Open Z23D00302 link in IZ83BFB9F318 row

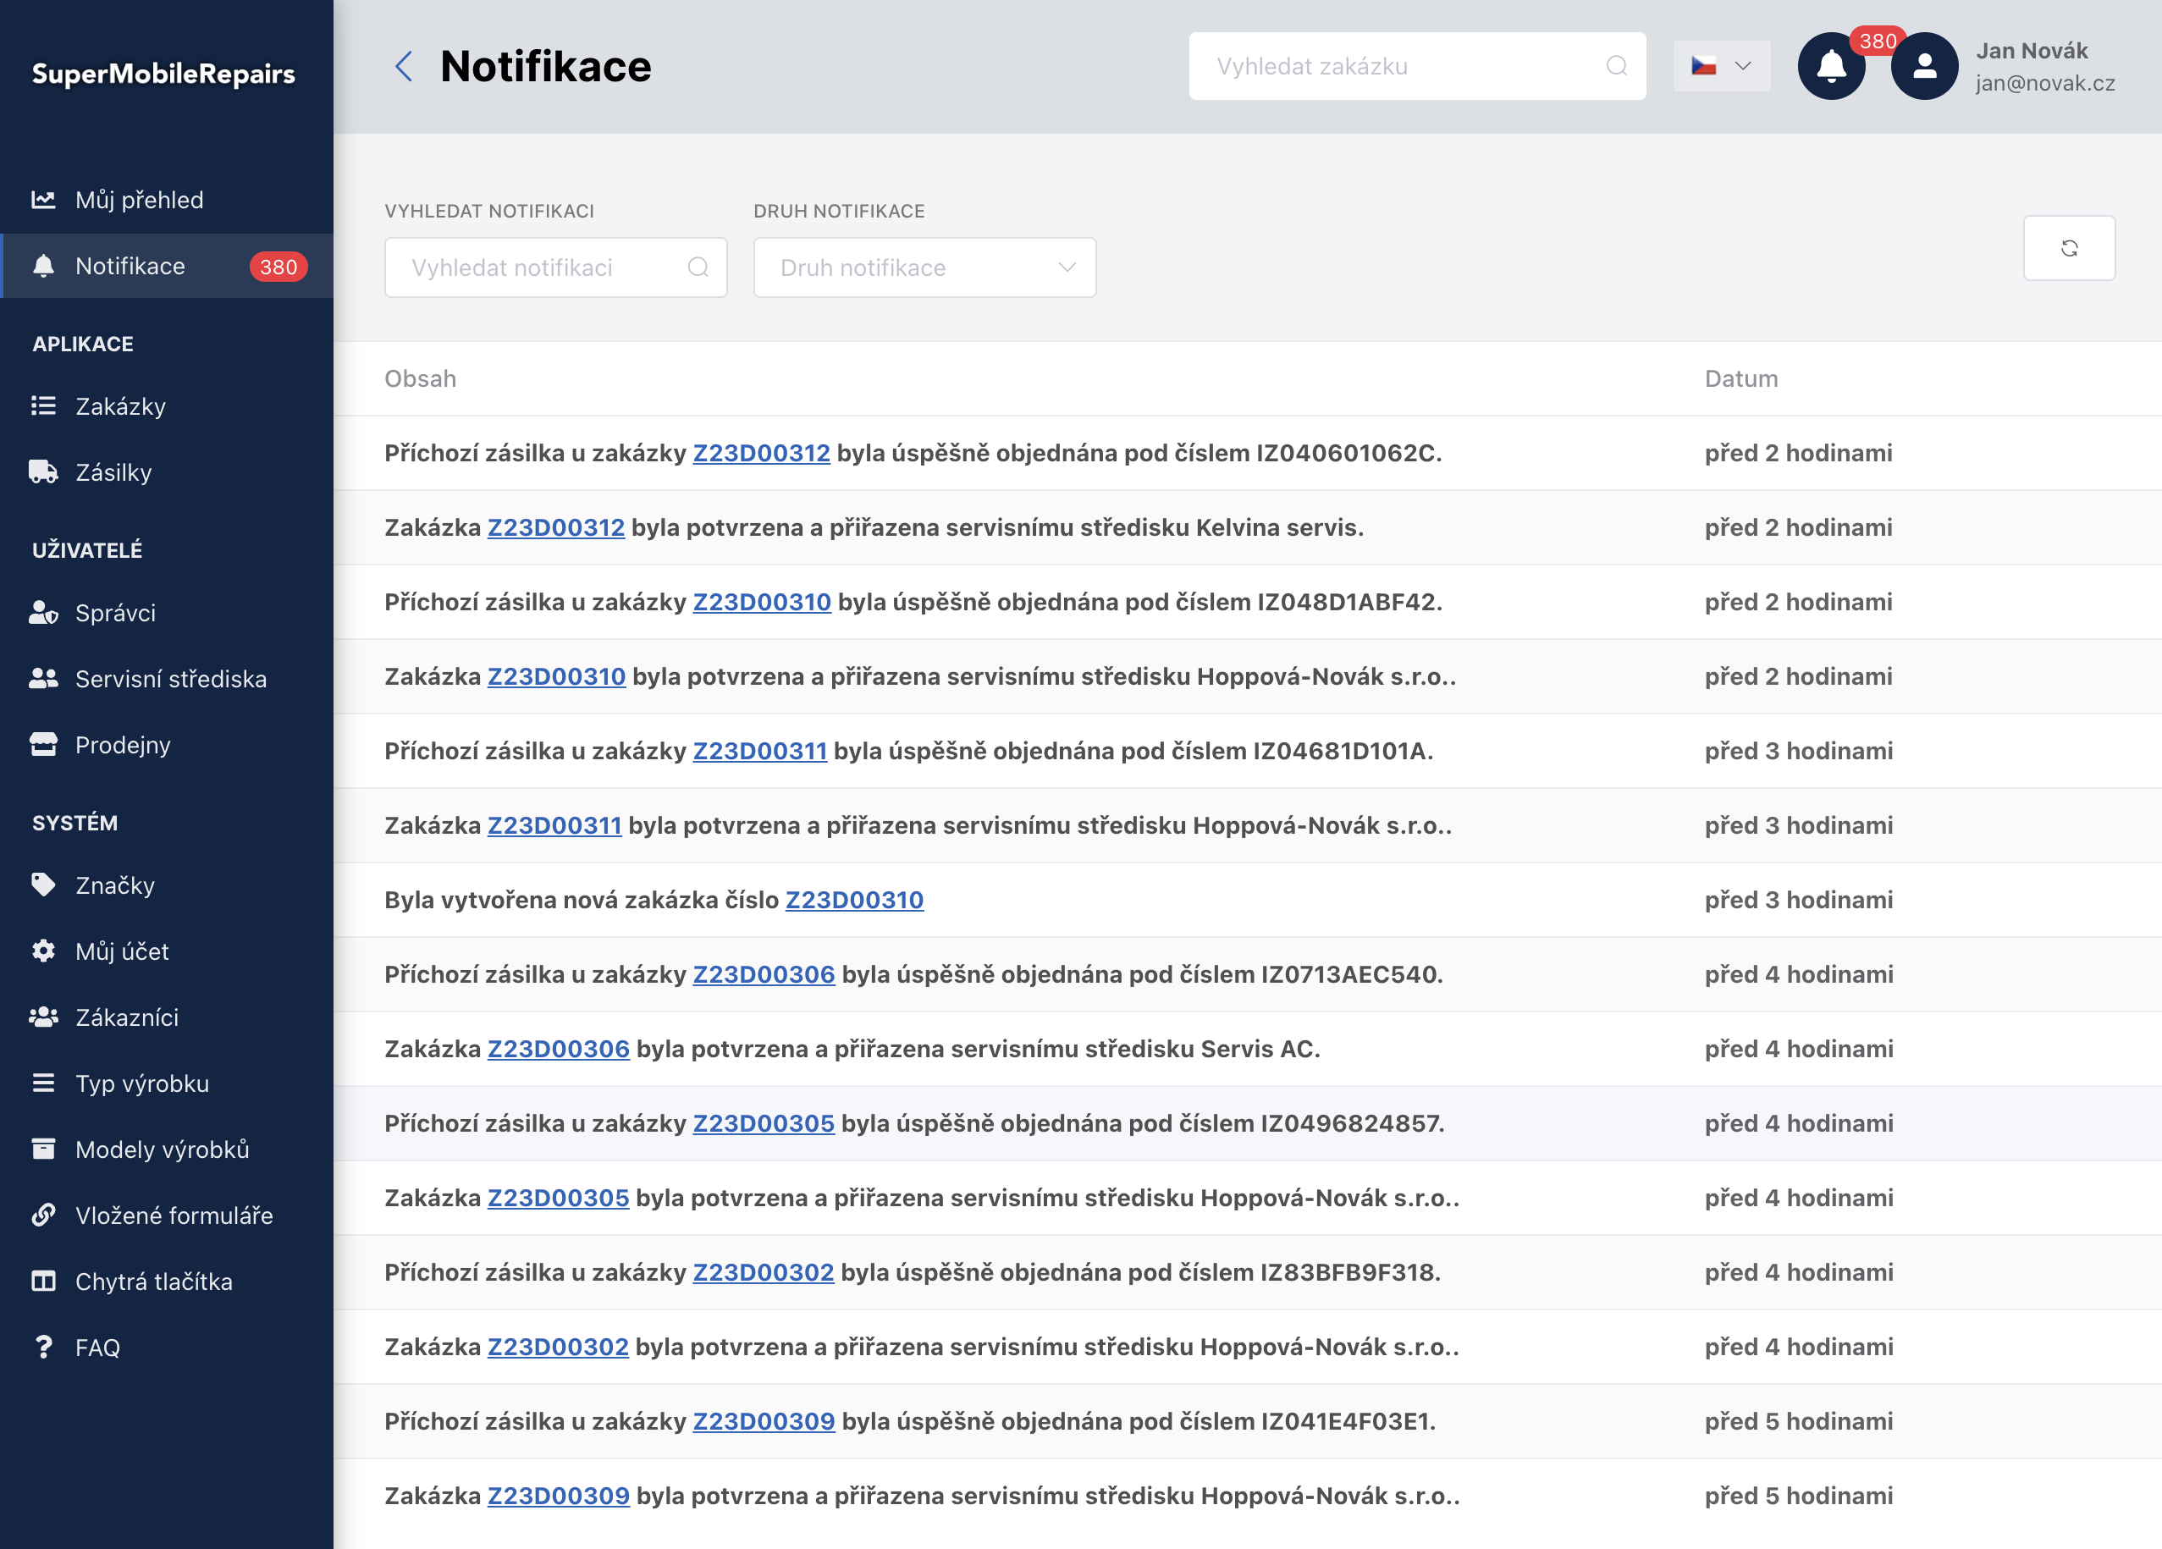point(763,1272)
